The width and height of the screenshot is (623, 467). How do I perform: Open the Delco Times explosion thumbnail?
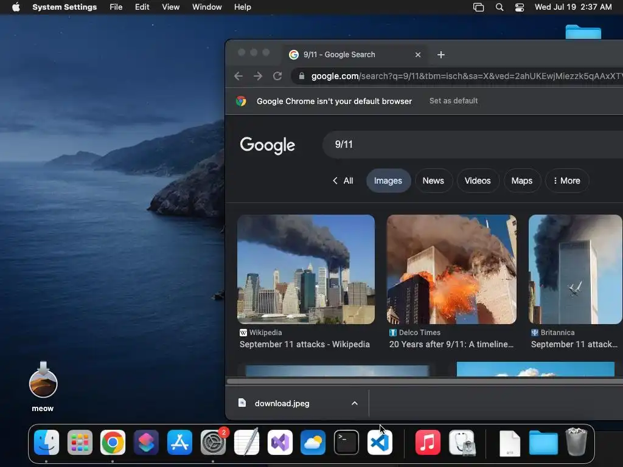[x=452, y=269]
